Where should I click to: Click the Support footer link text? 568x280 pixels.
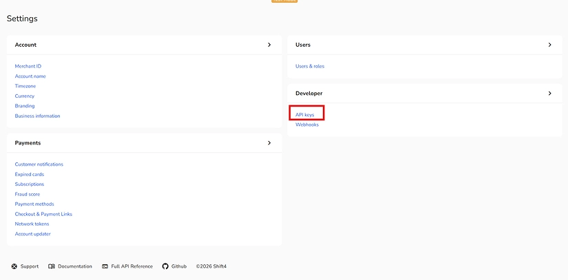click(x=30, y=266)
